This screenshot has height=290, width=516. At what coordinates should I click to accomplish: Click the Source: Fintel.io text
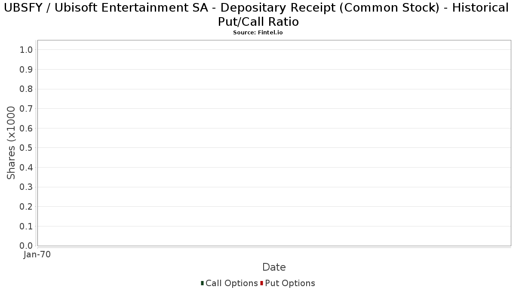pos(258,33)
